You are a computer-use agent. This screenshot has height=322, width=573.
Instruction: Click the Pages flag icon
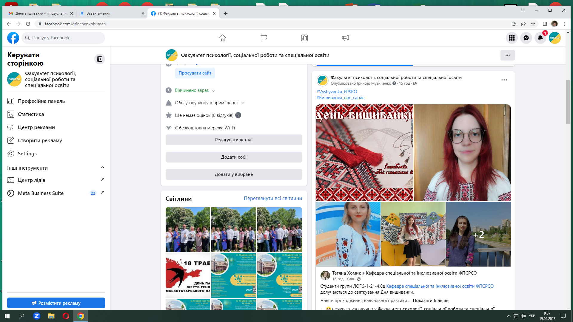(264, 38)
